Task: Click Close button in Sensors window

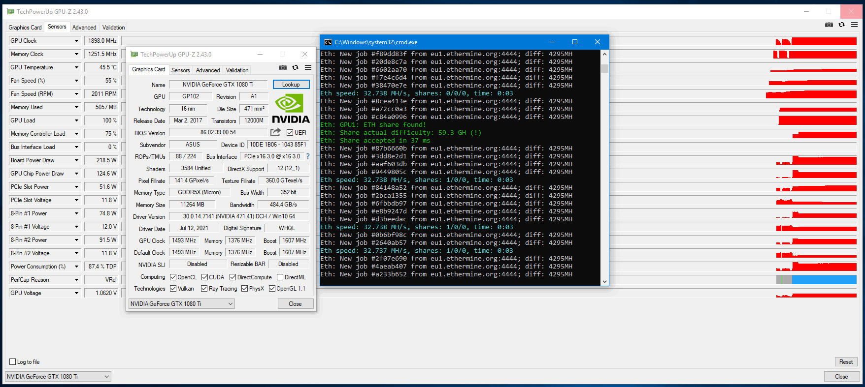Action: click(842, 377)
